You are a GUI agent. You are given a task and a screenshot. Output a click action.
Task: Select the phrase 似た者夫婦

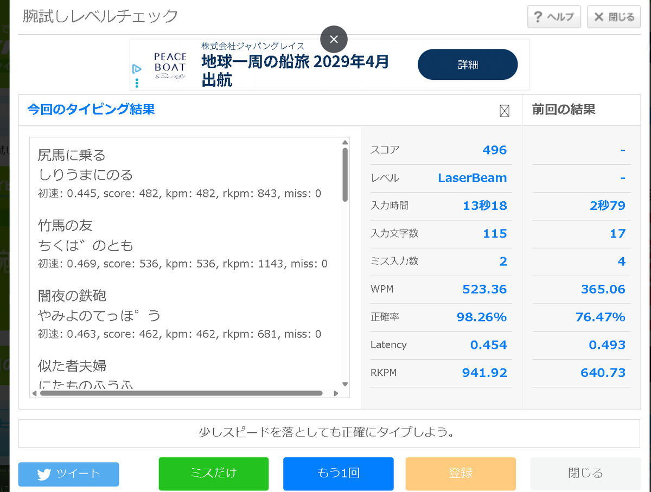tap(72, 366)
